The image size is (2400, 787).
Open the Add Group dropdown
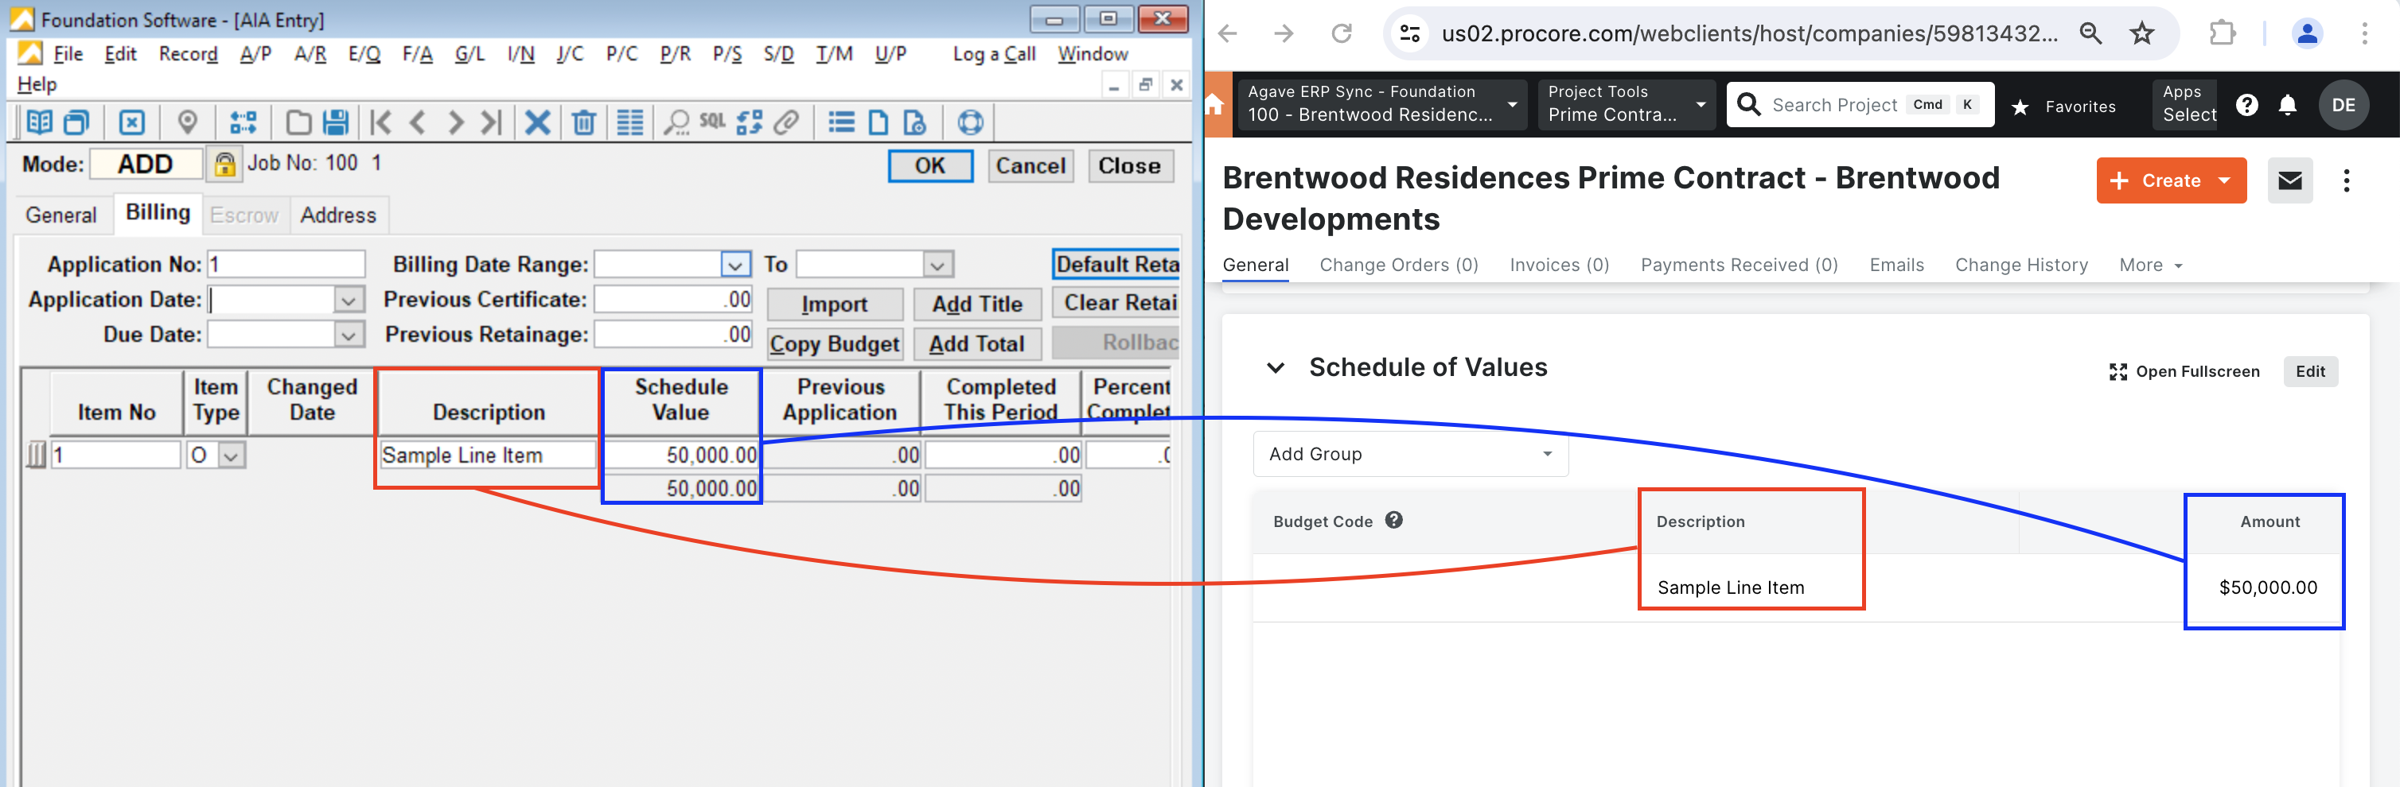[x=1411, y=454]
